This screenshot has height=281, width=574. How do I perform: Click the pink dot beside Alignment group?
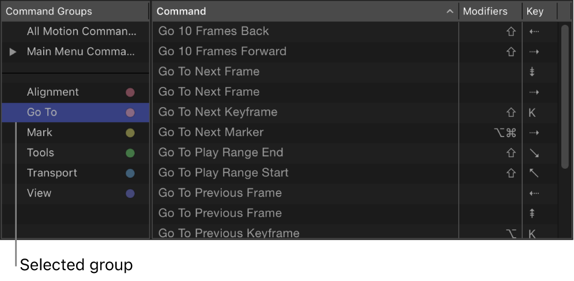tap(130, 92)
